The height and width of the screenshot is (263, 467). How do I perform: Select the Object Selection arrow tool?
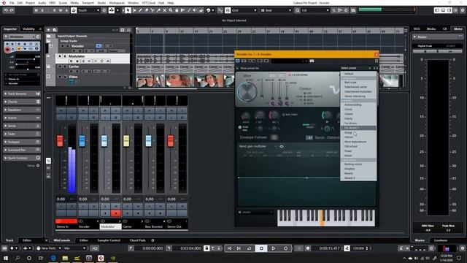128,10
